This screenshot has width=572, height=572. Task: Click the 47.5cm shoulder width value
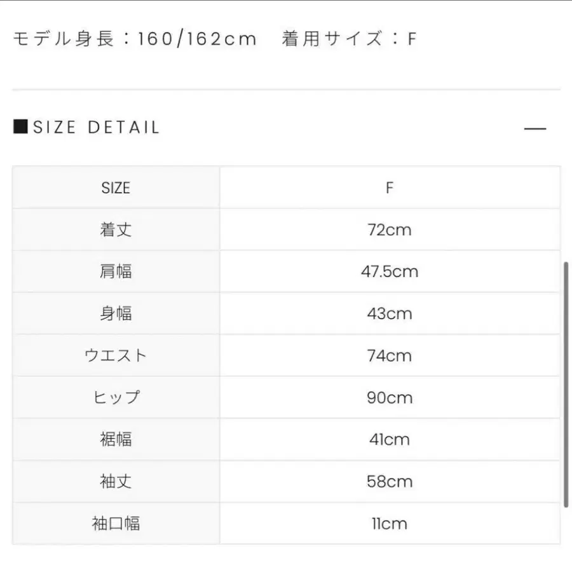[390, 272]
